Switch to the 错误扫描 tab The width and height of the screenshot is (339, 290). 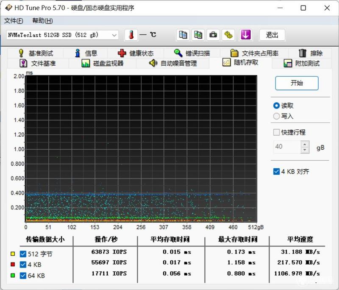[192, 53]
